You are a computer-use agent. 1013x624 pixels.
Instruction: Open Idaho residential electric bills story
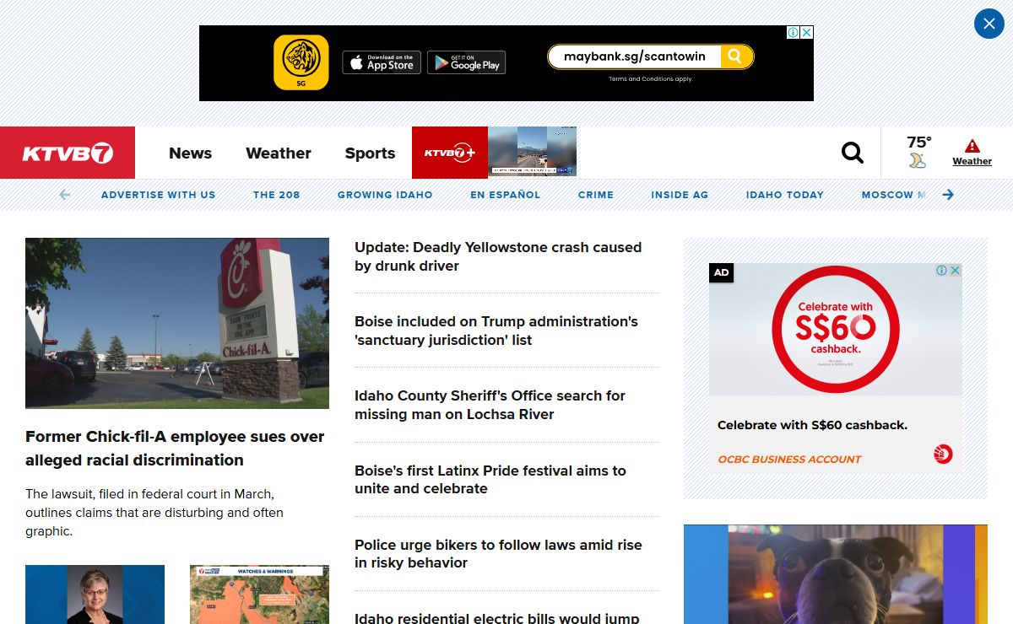point(497,618)
